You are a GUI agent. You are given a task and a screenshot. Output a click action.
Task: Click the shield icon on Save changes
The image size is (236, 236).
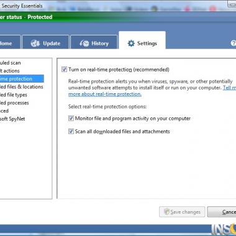click(166, 212)
